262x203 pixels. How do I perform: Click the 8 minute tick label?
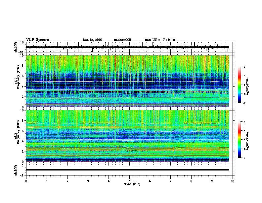pos(191,181)
